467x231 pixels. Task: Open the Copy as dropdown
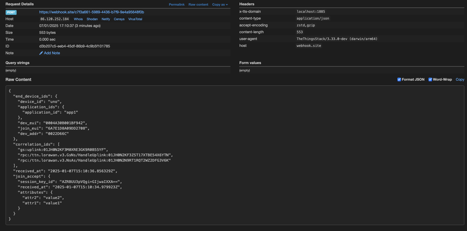(220, 4)
